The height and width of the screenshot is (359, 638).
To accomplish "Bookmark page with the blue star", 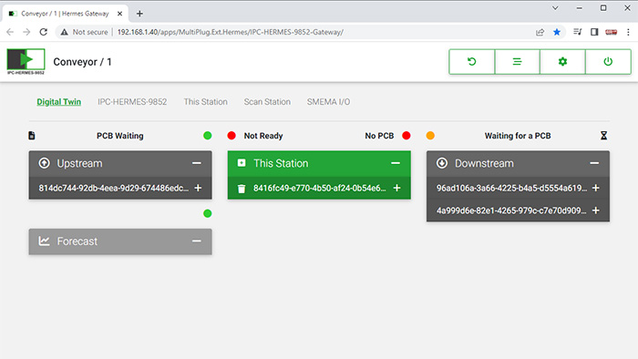I will coord(557,32).
